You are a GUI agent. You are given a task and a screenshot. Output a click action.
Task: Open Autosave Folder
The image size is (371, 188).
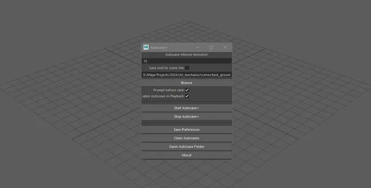186,147
